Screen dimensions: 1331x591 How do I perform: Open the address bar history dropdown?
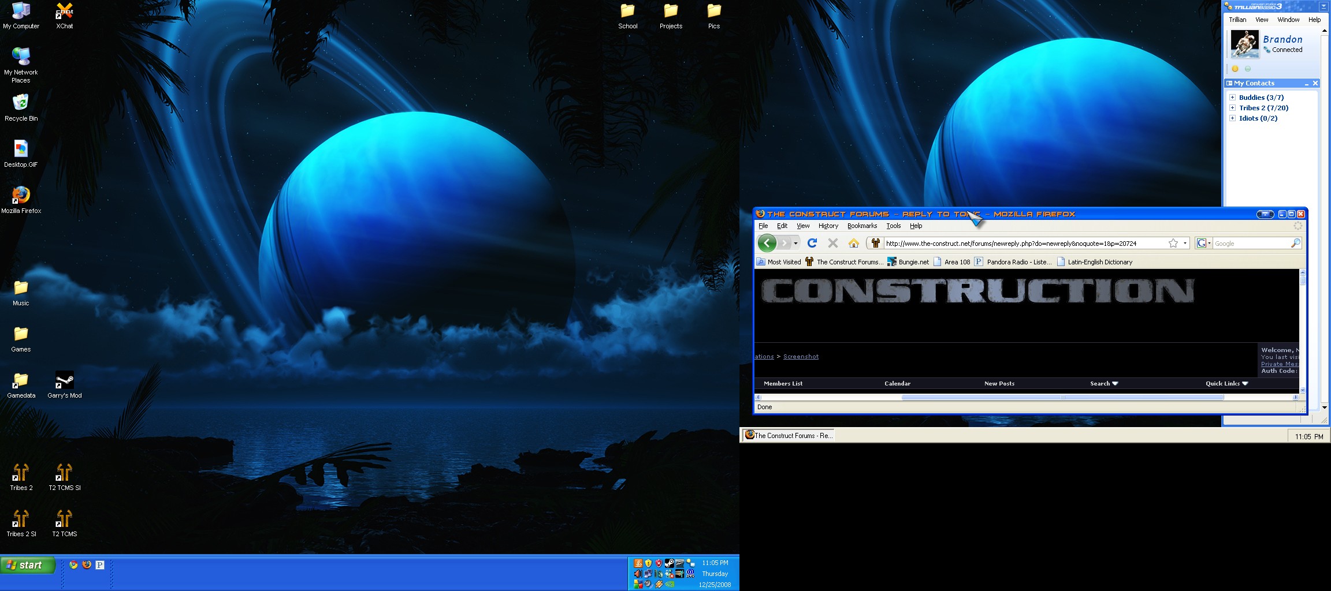pyautogui.click(x=1185, y=243)
